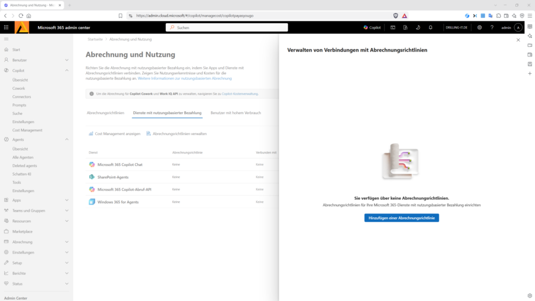
Task: Toggle dark mode moon icon
Action: click(x=418, y=27)
